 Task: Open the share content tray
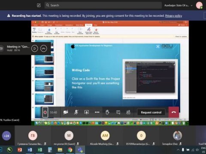pos(87,112)
